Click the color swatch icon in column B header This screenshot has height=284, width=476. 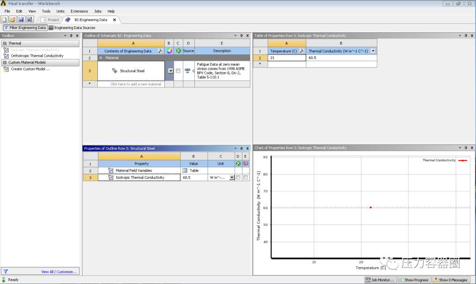tap(169, 50)
